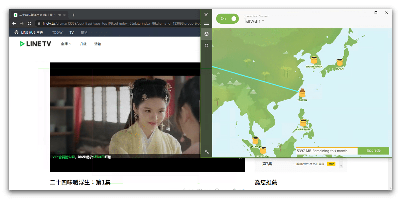Select episode 第7集 in the list
Screen dimensions: 401x199
point(267,164)
